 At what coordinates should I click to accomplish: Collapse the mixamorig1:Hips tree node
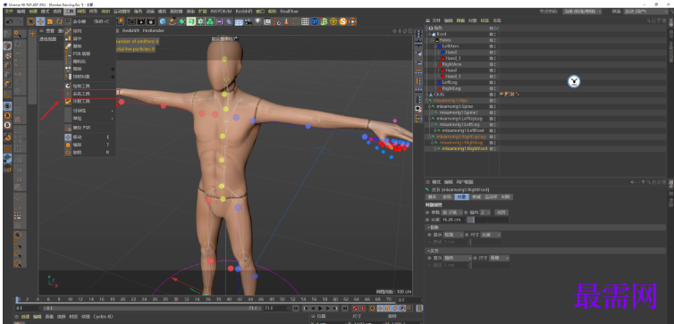(x=427, y=101)
